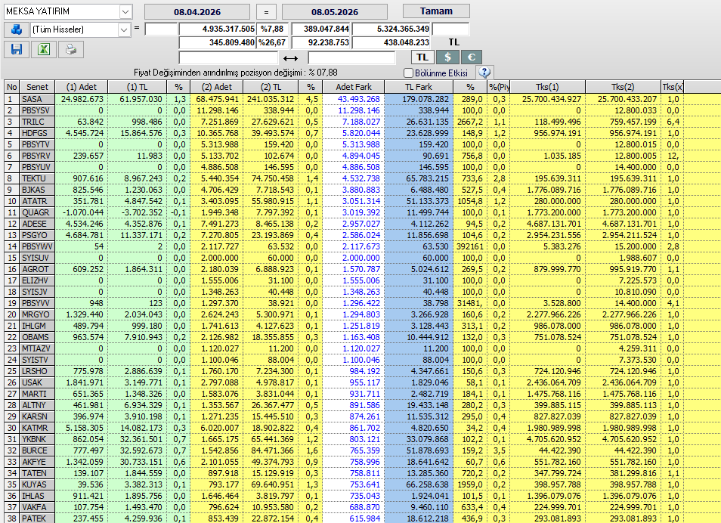Select the KUYAS stock cell

coord(37,484)
